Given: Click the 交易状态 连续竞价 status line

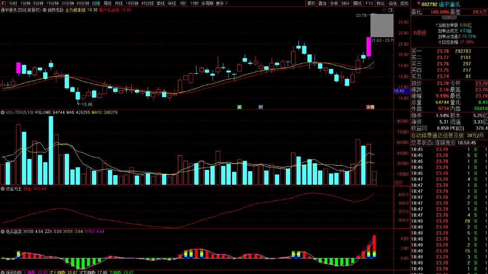Looking at the screenshot, I should [x=443, y=143].
